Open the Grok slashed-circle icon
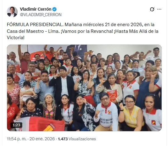The height and width of the screenshot is (150, 168). click(x=152, y=9)
